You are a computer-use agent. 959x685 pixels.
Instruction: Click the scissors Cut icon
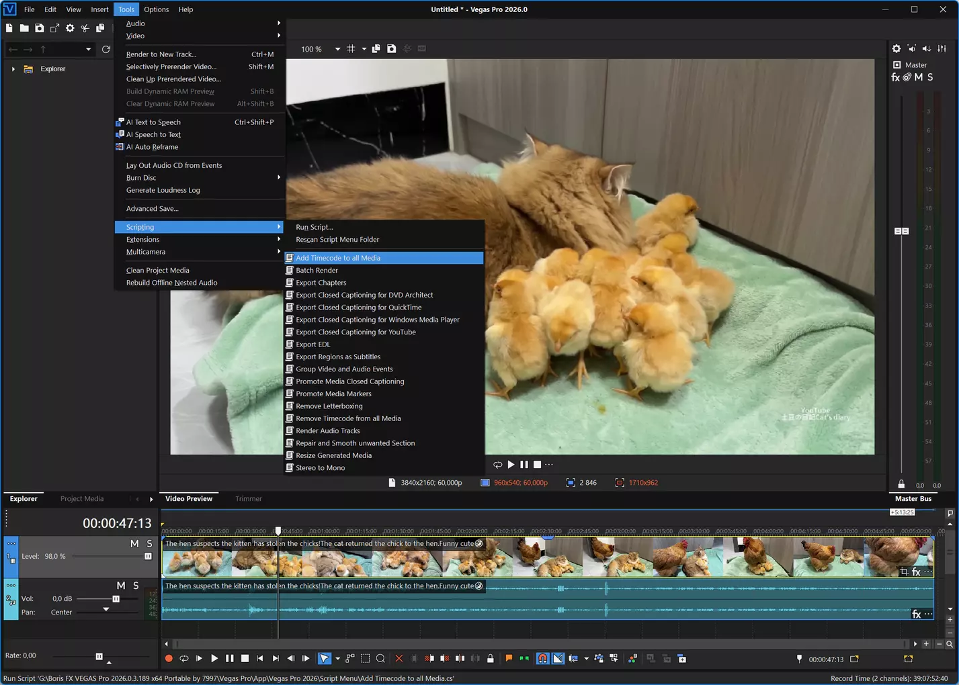[85, 28]
